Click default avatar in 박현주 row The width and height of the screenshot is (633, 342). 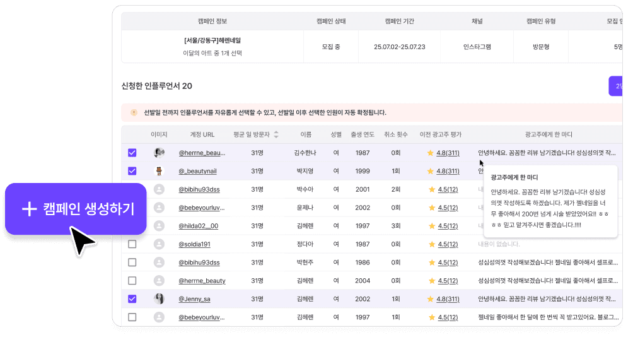coord(159,262)
